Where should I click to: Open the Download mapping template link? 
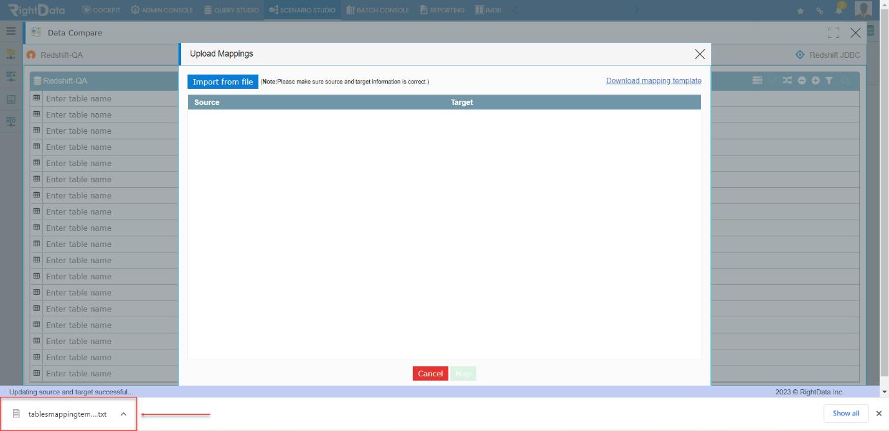pyautogui.click(x=654, y=80)
